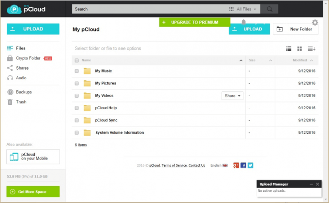
Task: Check the My Music checkbox
Action: [x=77, y=71]
